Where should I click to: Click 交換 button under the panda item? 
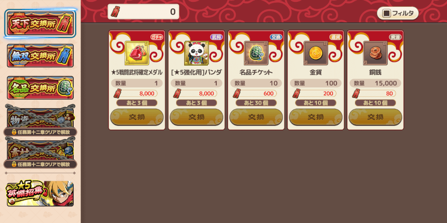(196, 117)
